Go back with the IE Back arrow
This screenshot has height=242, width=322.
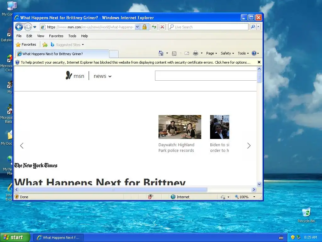point(19,27)
